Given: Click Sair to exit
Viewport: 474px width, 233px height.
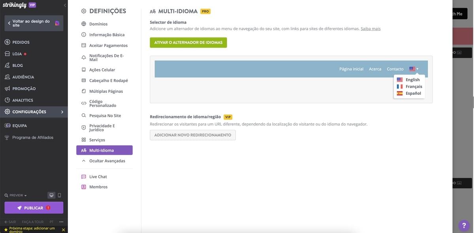Looking at the screenshot, I should (x=10, y=222).
